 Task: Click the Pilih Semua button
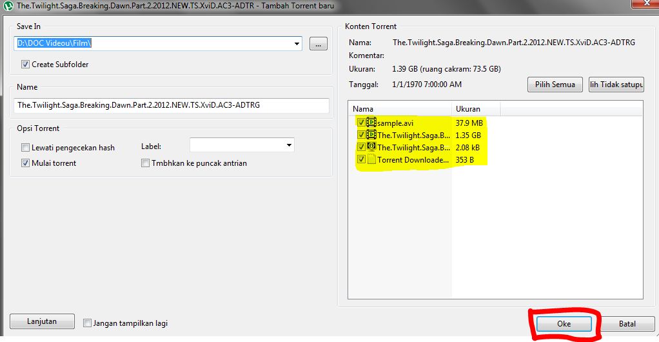[x=555, y=85]
